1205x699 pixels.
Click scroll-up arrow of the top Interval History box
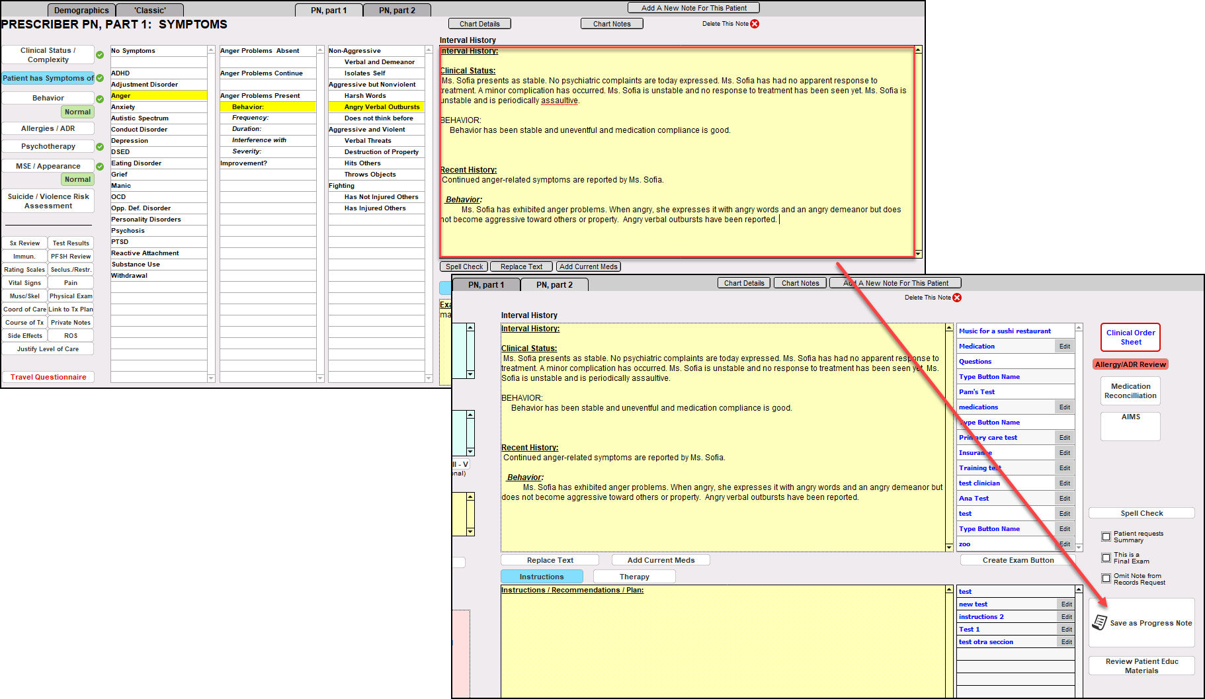pos(918,50)
